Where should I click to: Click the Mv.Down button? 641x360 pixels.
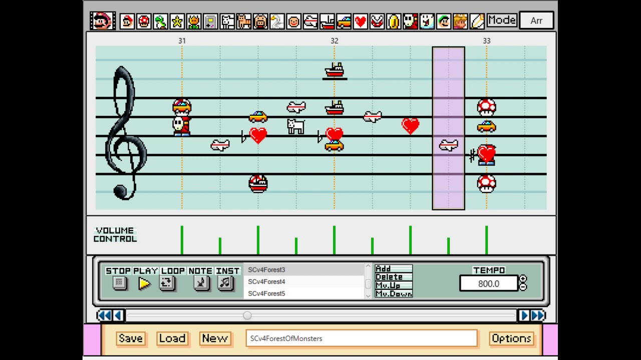coord(394,294)
